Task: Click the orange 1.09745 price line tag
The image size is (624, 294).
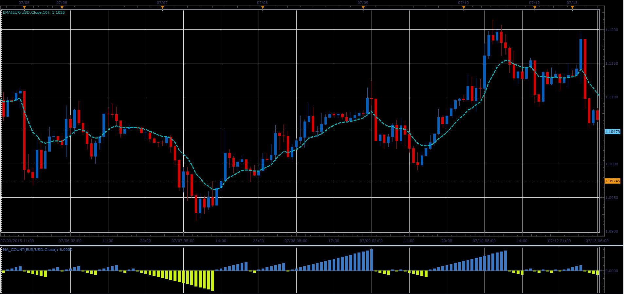Action: (612, 181)
